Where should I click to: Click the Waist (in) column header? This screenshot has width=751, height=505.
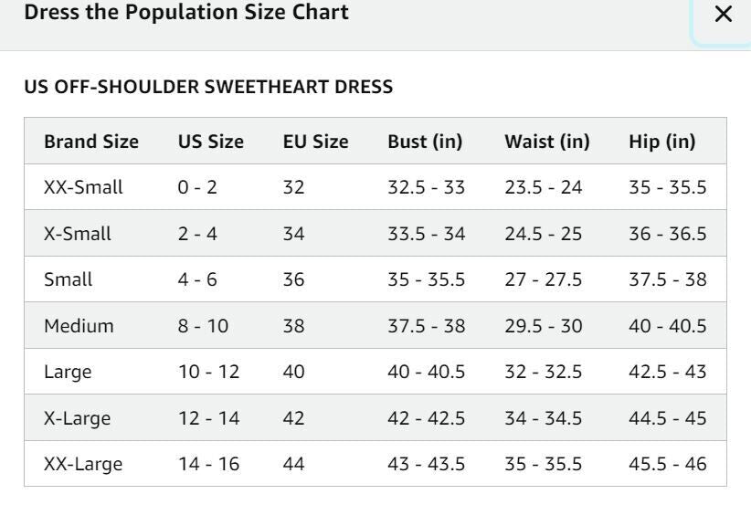[x=547, y=142]
